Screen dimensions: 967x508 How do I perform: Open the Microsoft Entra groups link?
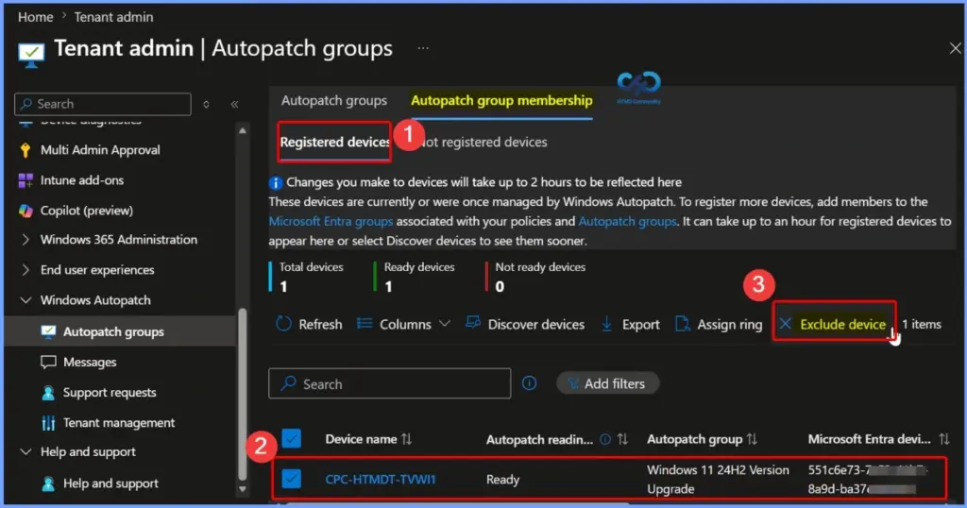(x=331, y=221)
